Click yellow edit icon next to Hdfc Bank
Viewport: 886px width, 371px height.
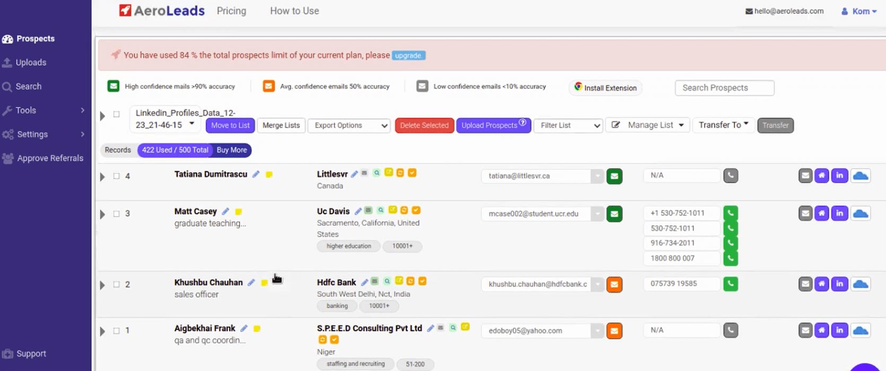399,281
